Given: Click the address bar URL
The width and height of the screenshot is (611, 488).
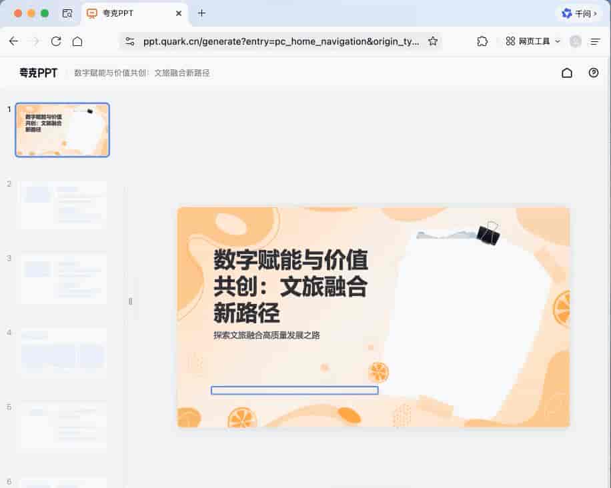Looking at the screenshot, I should pyautogui.click(x=281, y=41).
